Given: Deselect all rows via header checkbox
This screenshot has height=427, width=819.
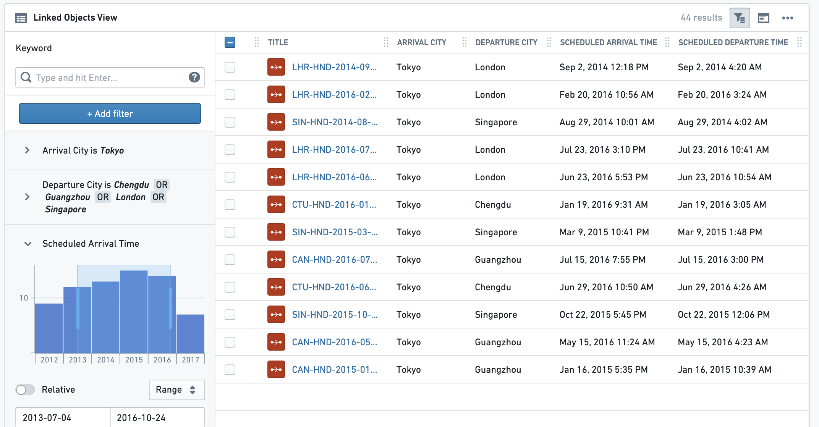Looking at the screenshot, I should (x=230, y=42).
